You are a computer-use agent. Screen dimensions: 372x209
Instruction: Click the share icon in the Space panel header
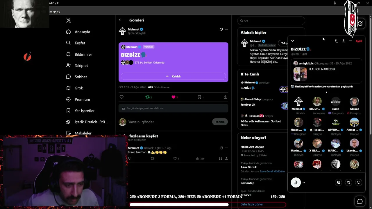[x=344, y=41]
